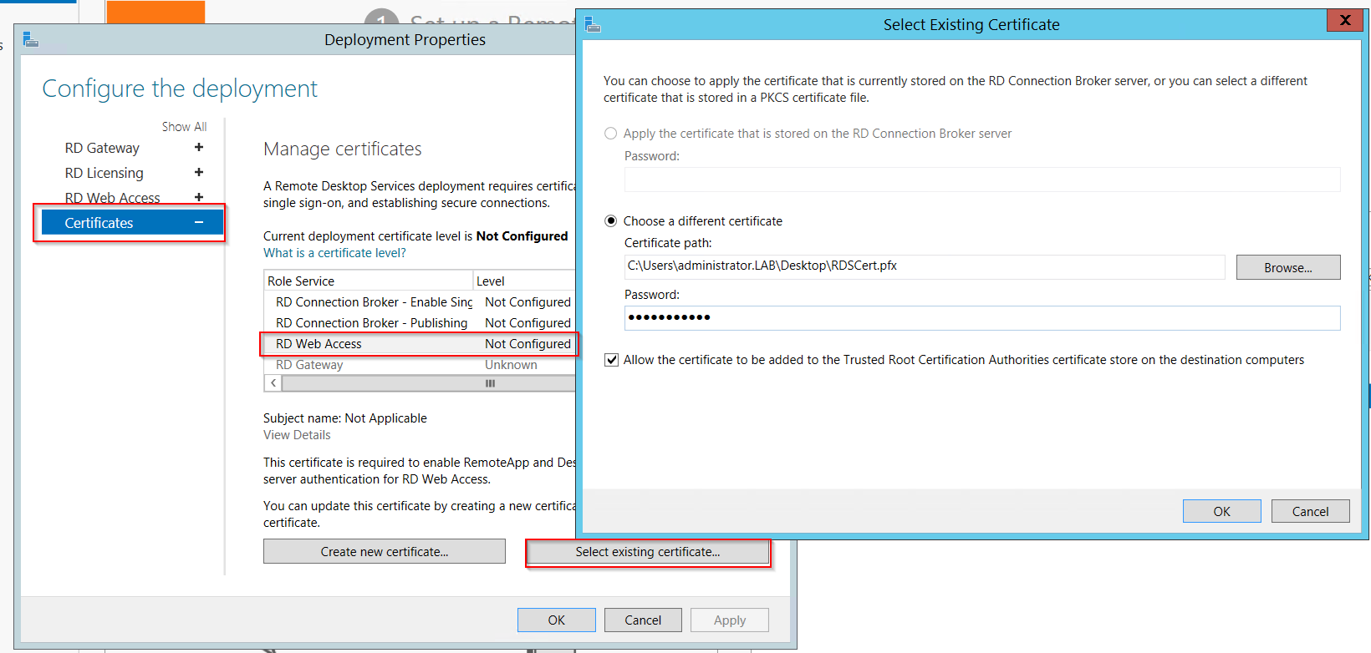The image size is (1371, 653).
Task: Collapse the Certificates section
Action: pyautogui.click(x=199, y=223)
